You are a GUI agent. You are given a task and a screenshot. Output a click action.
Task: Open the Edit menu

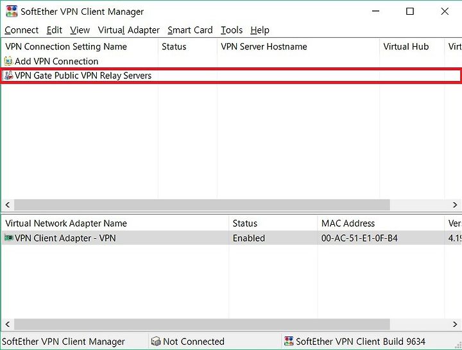point(54,30)
